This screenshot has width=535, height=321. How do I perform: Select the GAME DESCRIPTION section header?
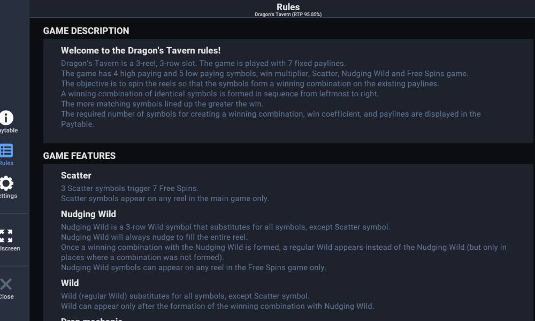pyautogui.click(x=86, y=30)
